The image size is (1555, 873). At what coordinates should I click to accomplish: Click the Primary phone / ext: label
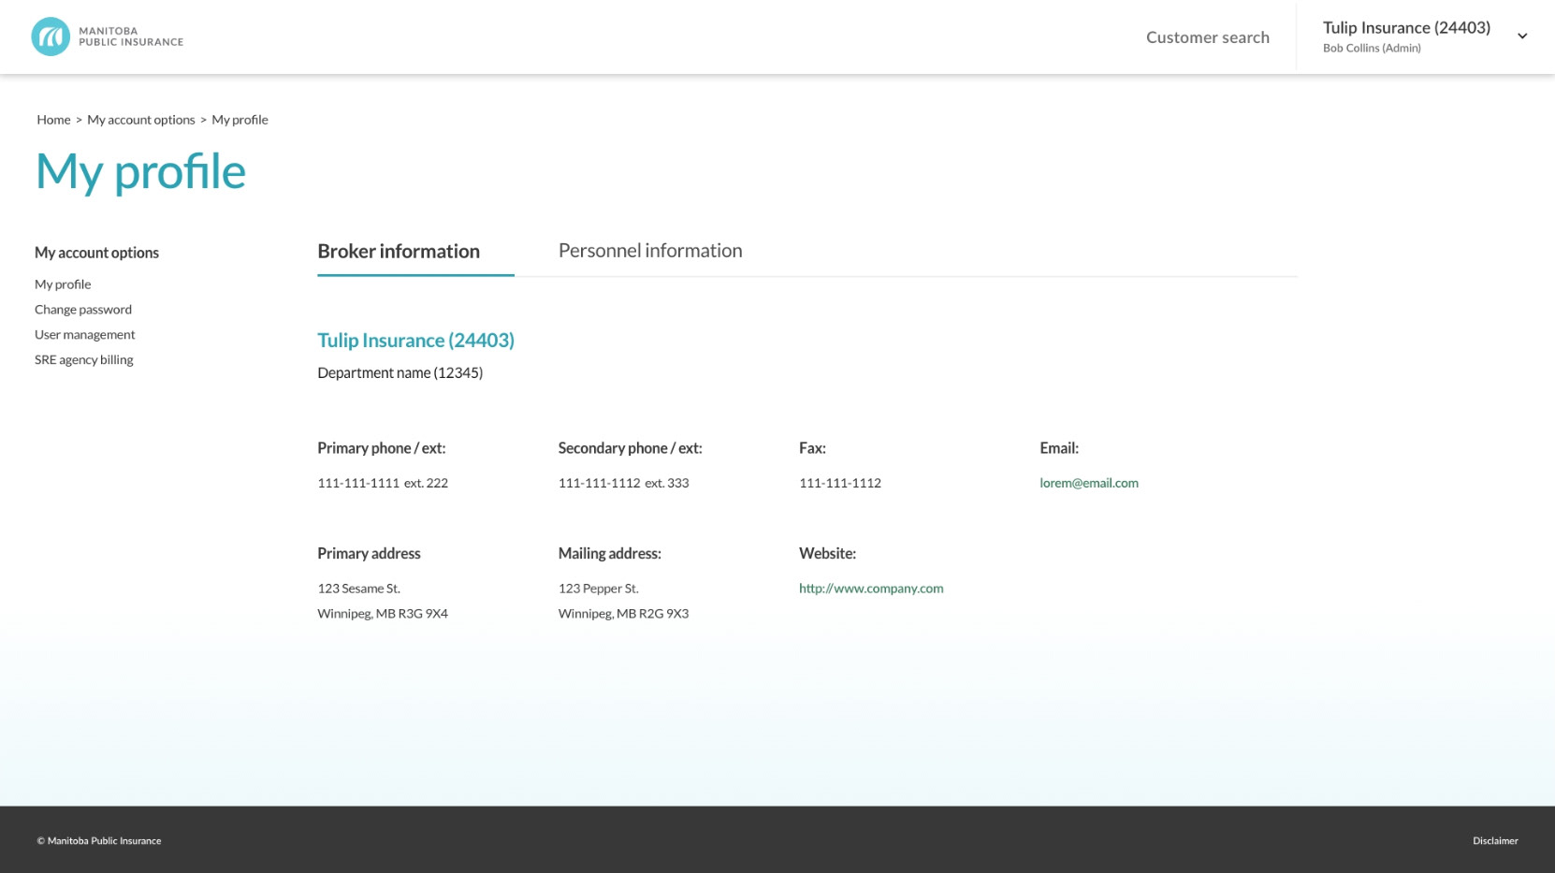point(382,448)
